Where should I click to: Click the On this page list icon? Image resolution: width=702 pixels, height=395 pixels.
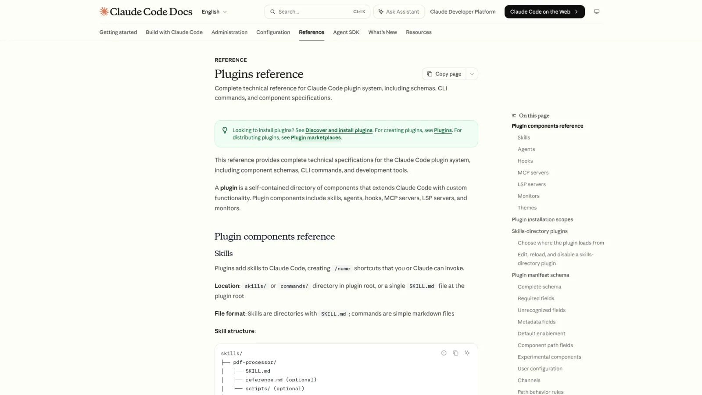[514, 116]
